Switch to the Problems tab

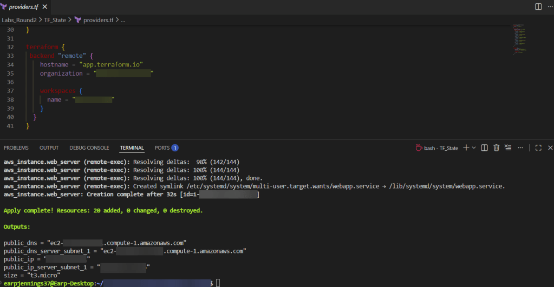click(16, 148)
